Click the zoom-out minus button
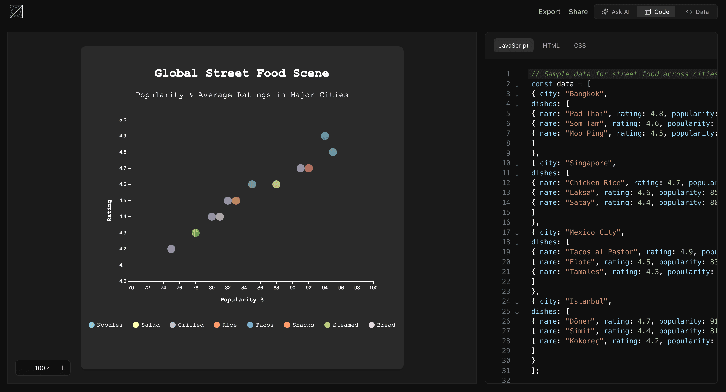 tap(23, 368)
